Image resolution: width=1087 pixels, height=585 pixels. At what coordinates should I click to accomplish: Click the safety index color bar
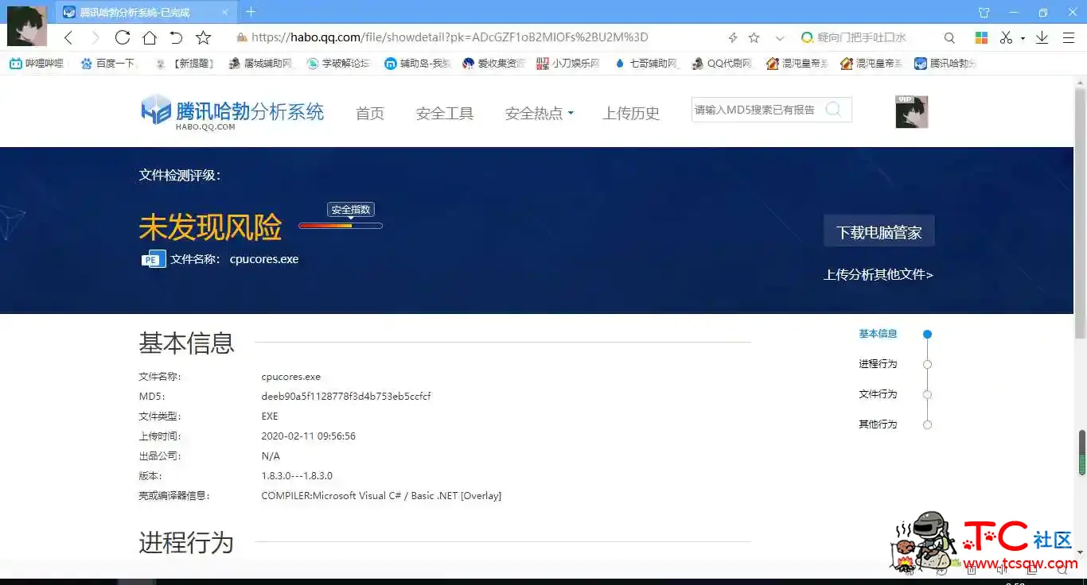click(x=341, y=226)
